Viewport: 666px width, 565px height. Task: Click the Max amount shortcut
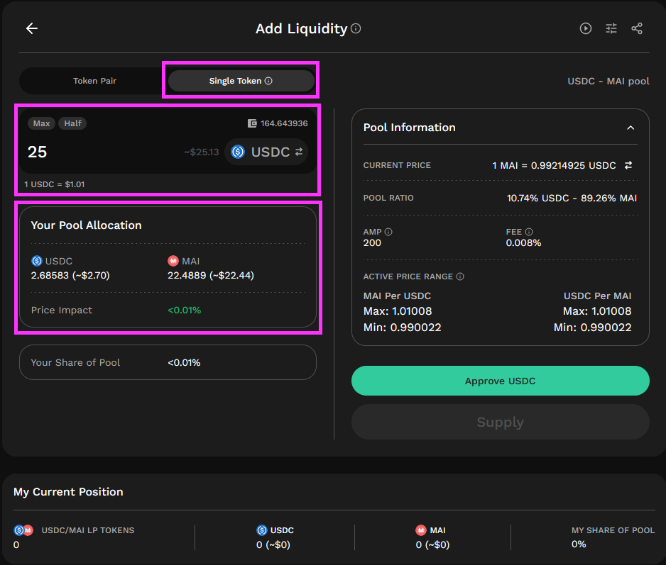coord(41,123)
